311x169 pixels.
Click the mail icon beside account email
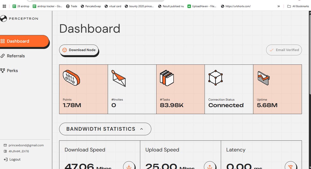click(5, 145)
